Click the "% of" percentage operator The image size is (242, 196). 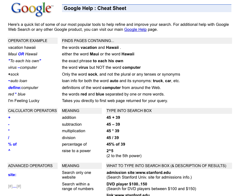click(12, 144)
